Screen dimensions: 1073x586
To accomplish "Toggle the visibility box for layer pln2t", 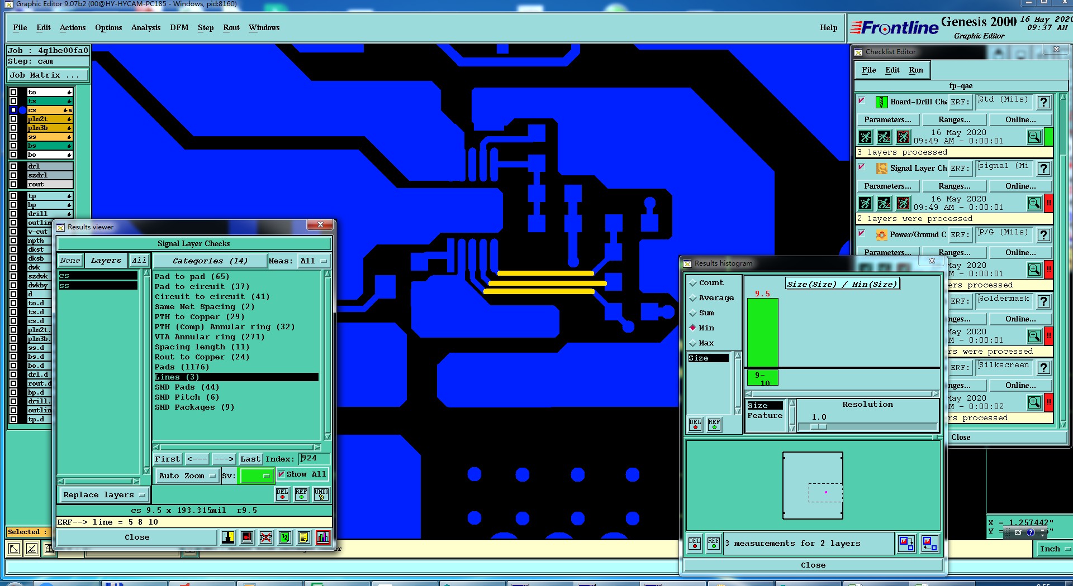I will coord(13,119).
